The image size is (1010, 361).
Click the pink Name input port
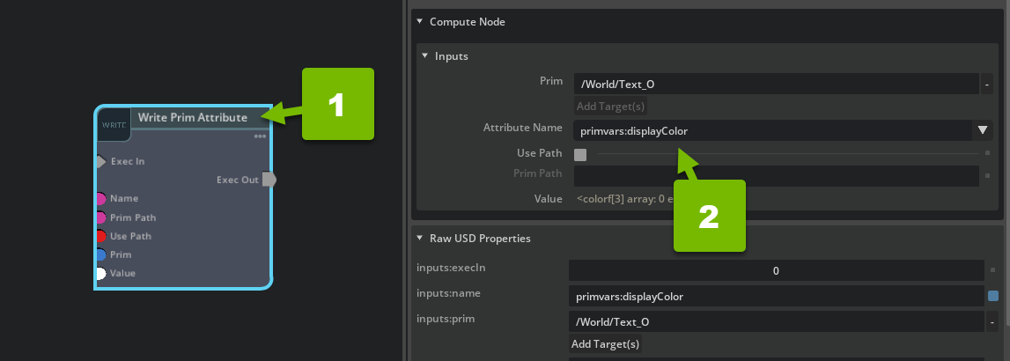point(100,199)
